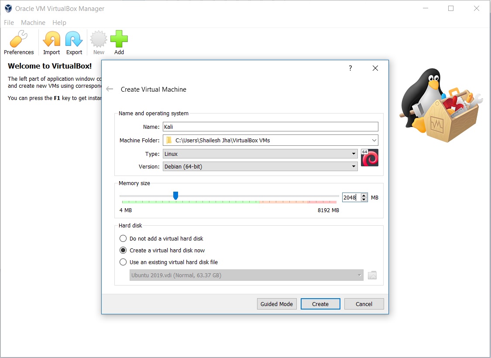Open the Version dropdown showing Debian (64-bit)
This screenshot has height=358, width=491.
[x=260, y=166]
